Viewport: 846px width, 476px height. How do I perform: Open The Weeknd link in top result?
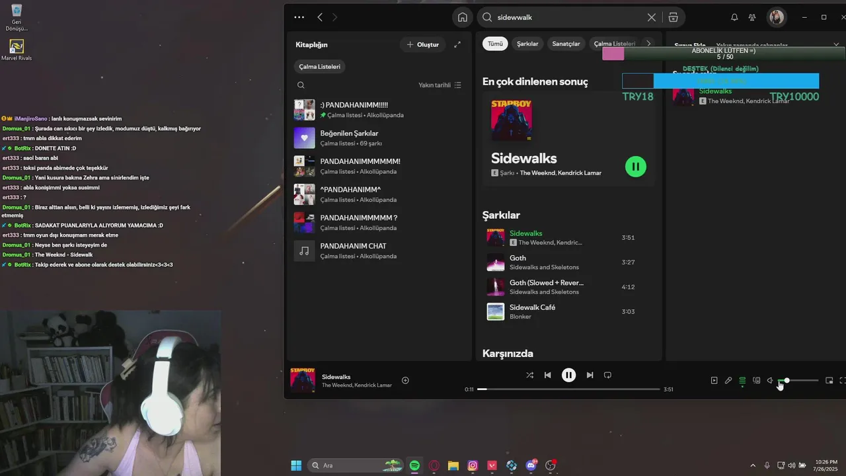click(537, 173)
